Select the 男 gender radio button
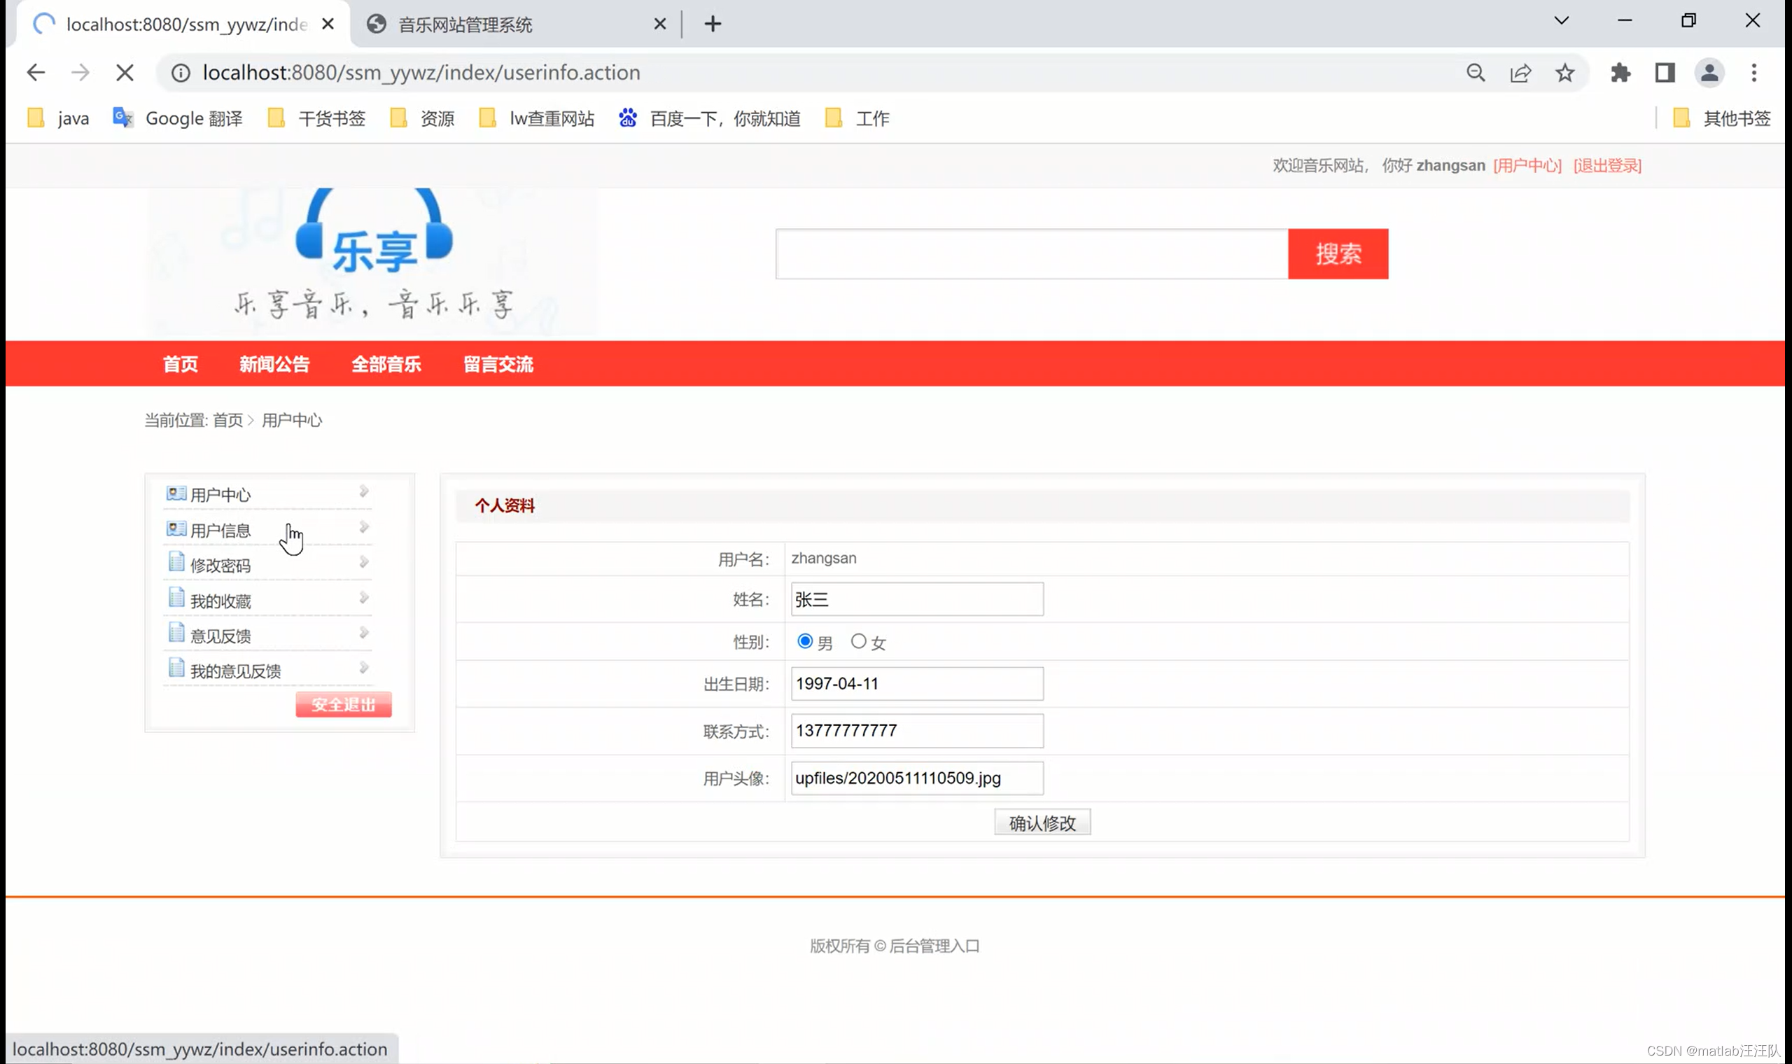Image resolution: width=1792 pixels, height=1064 pixels. 804,641
